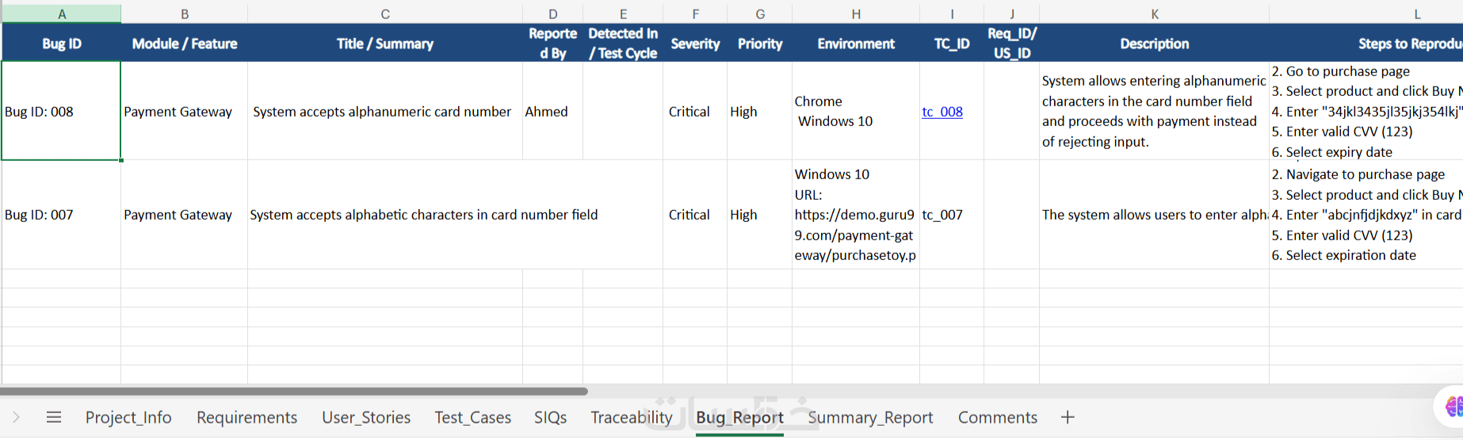1463x440 pixels.
Task: Open the Summary_Report sheet tab
Action: point(870,417)
